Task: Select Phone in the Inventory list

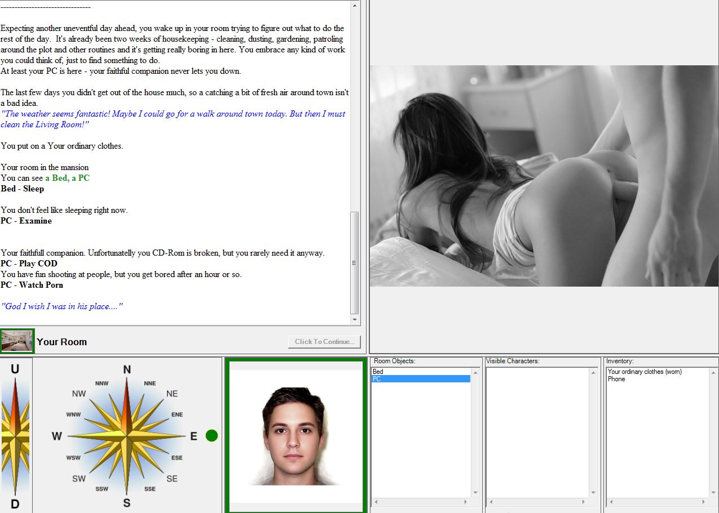Action: 616,379
